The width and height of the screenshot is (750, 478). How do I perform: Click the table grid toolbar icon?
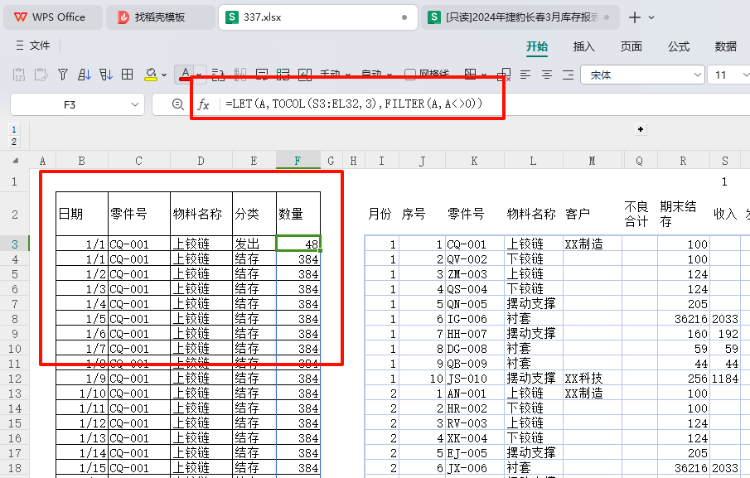click(128, 74)
